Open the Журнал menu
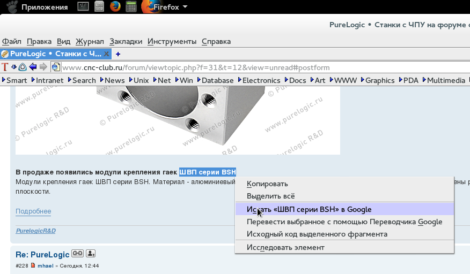470x274 pixels. 90,41
